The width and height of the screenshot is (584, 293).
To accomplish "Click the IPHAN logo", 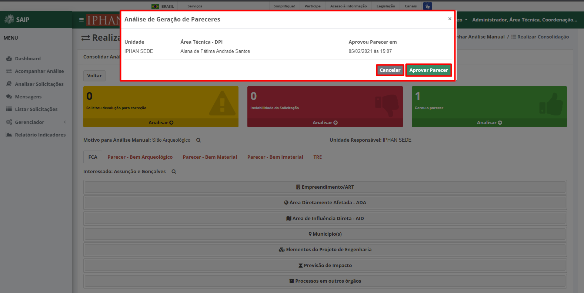I will [x=103, y=20].
